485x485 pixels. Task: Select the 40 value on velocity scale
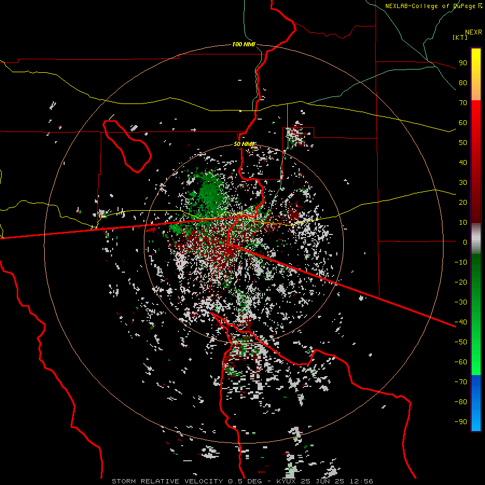(463, 162)
